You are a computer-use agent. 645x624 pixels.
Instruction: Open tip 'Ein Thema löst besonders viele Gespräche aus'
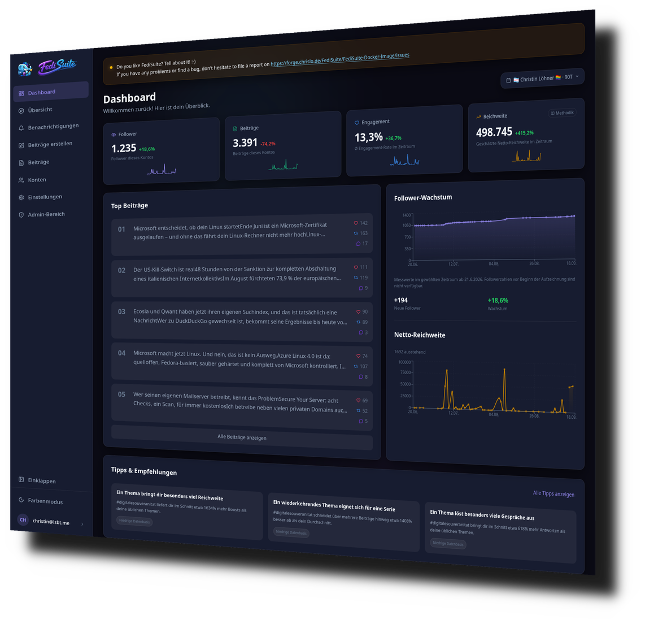pyautogui.click(x=500, y=532)
